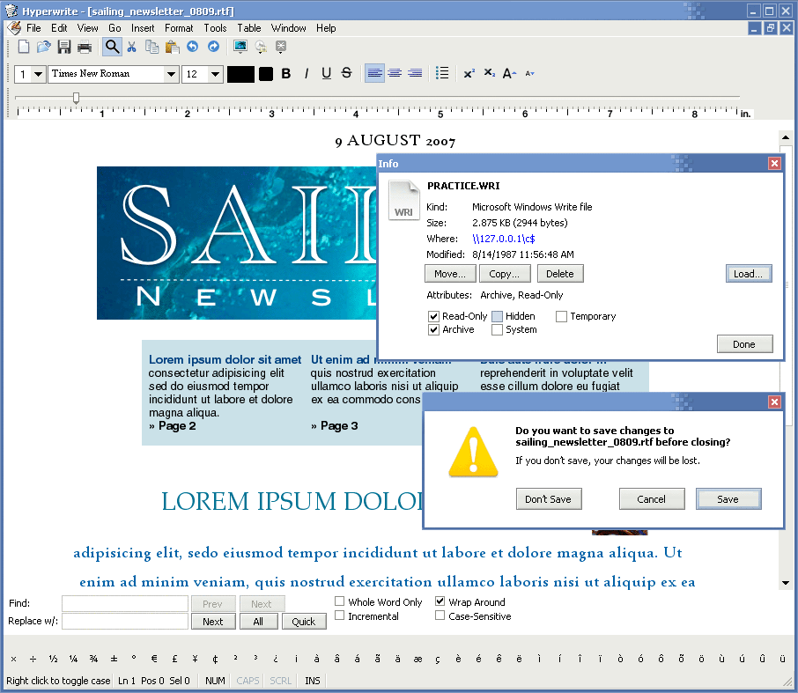Image resolution: width=798 pixels, height=693 pixels.
Task: Click the Undo arrow icon
Action: click(x=193, y=47)
